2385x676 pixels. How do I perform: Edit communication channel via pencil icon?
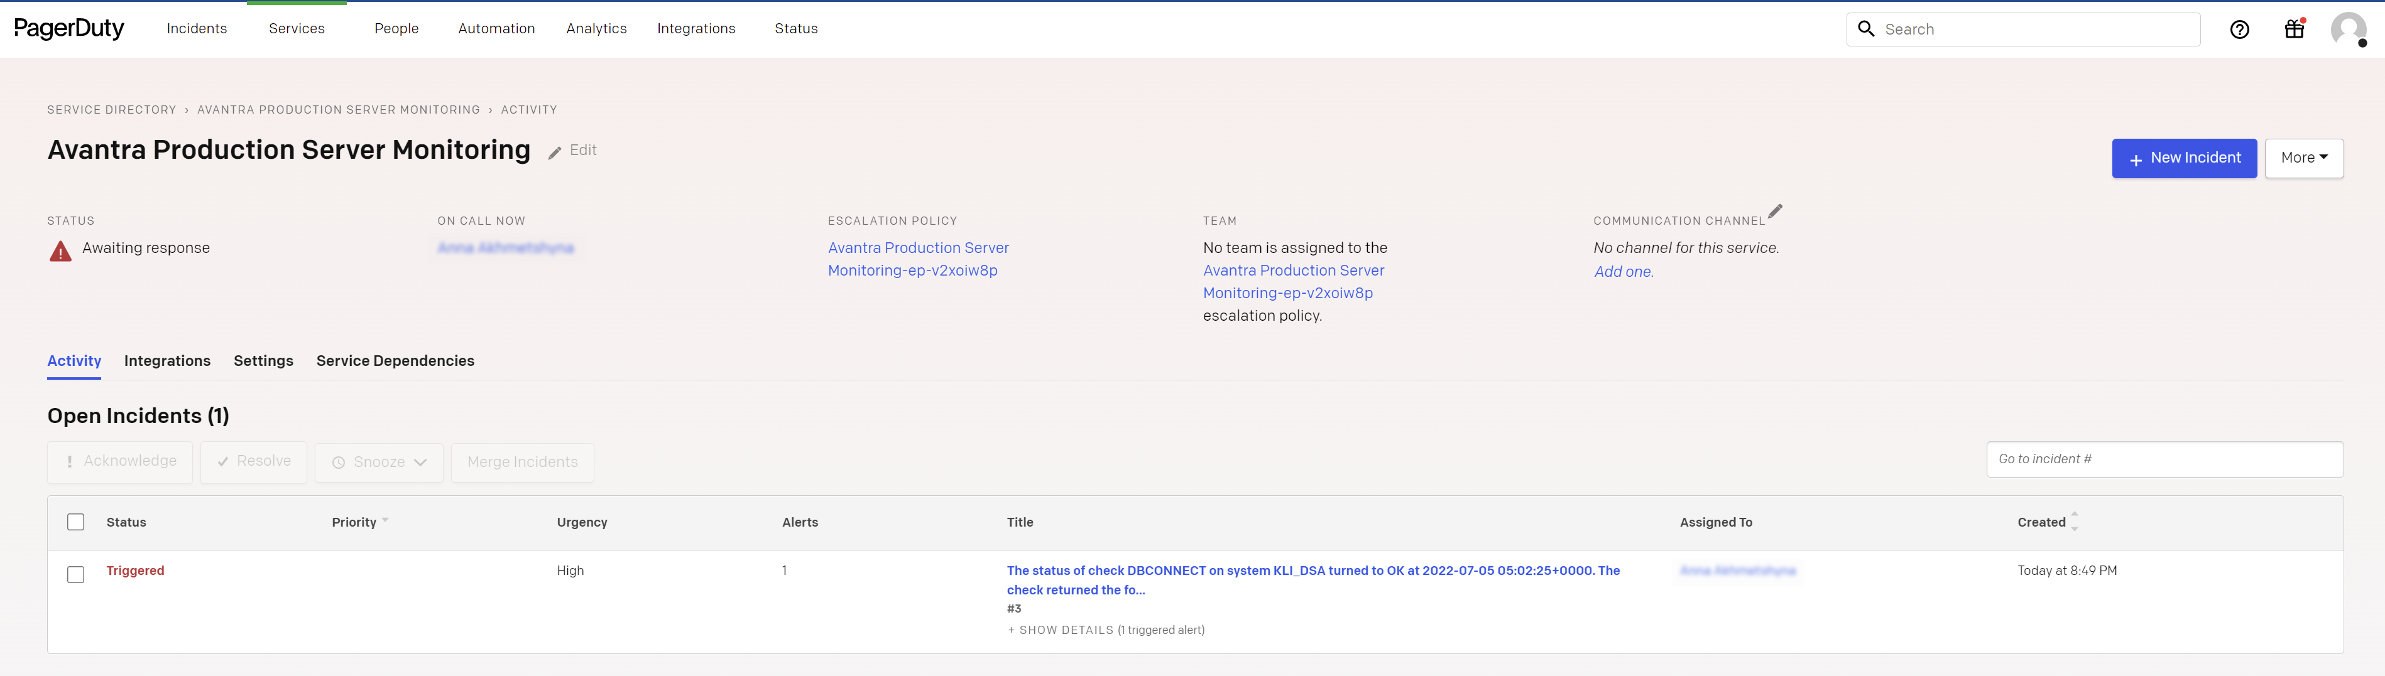click(1775, 212)
